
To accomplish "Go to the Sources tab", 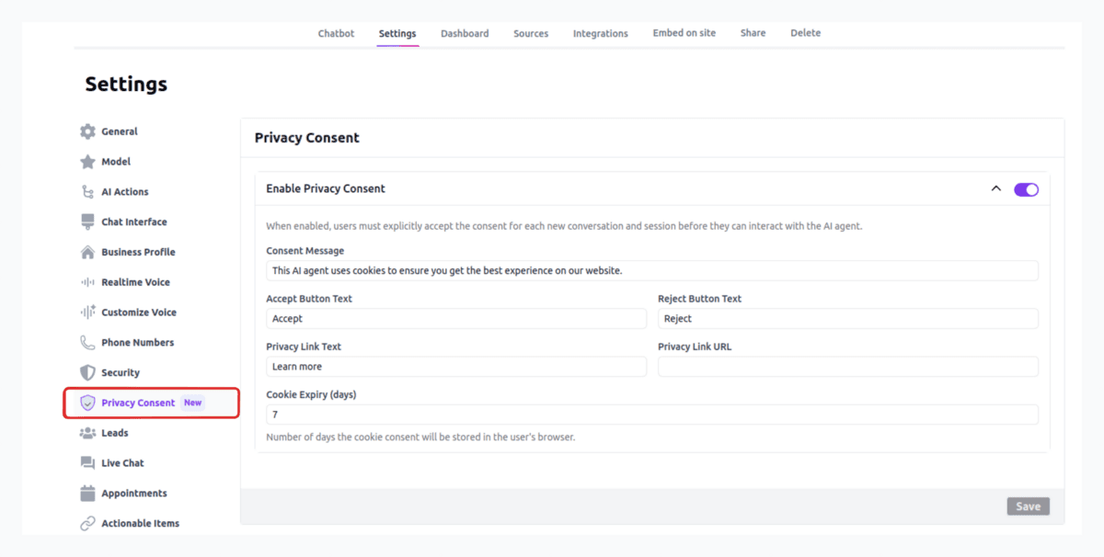I will pyautogui.click(x=531, y=32).
